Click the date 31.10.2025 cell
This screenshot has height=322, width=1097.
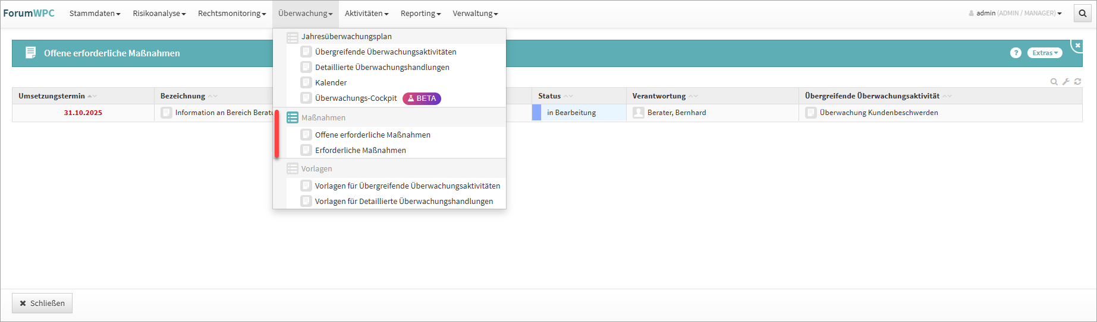[83, 113]
